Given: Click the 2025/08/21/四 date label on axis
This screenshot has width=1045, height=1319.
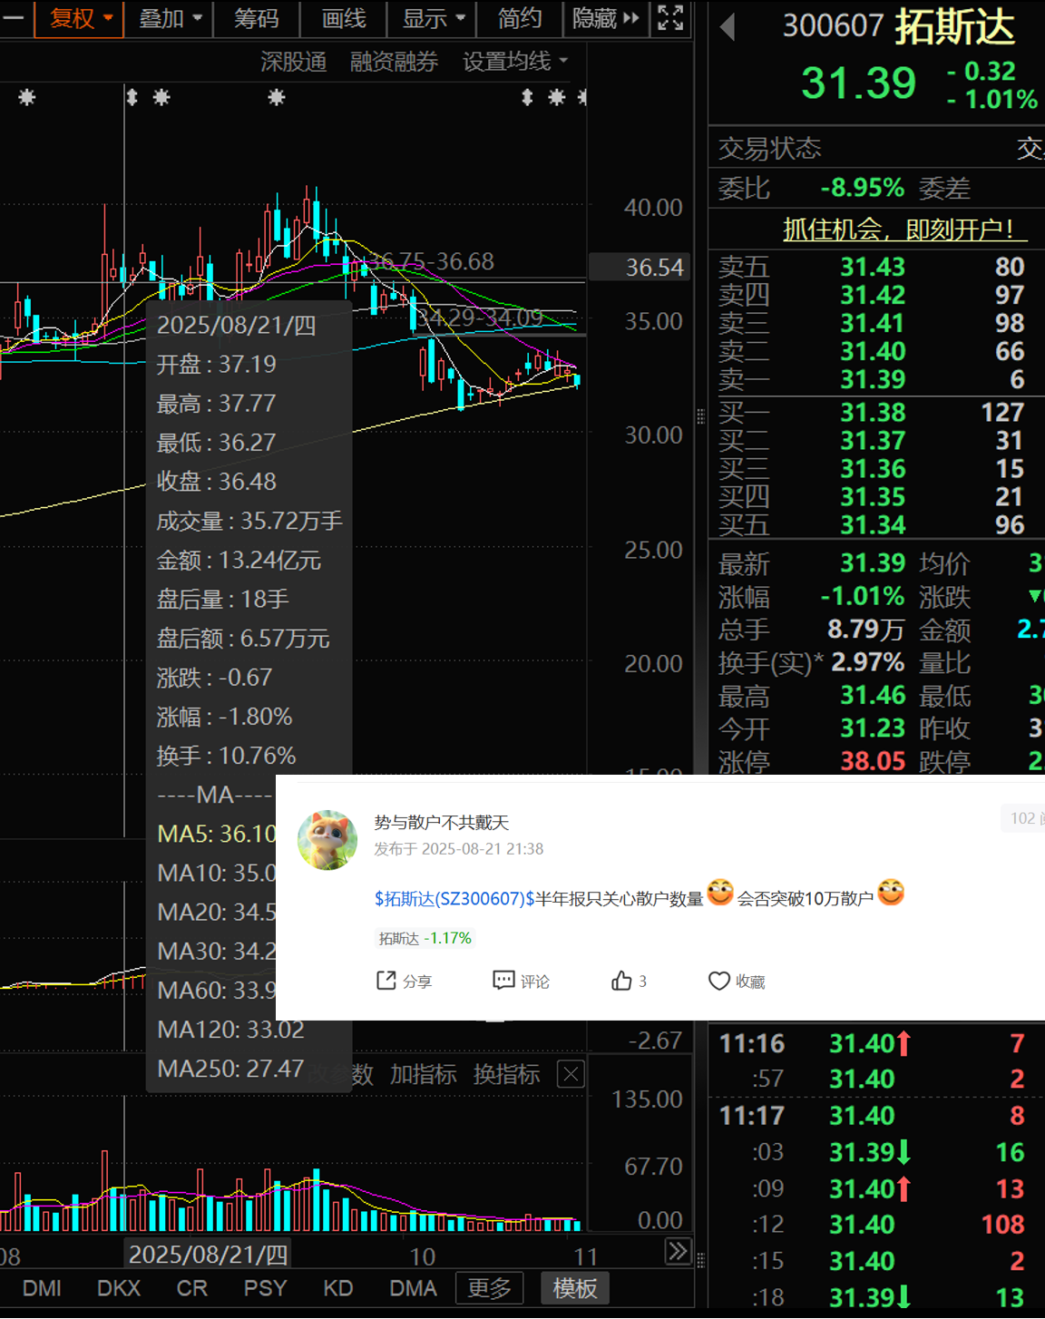Looking at the screenshot, I should (x=208, y=1254).
